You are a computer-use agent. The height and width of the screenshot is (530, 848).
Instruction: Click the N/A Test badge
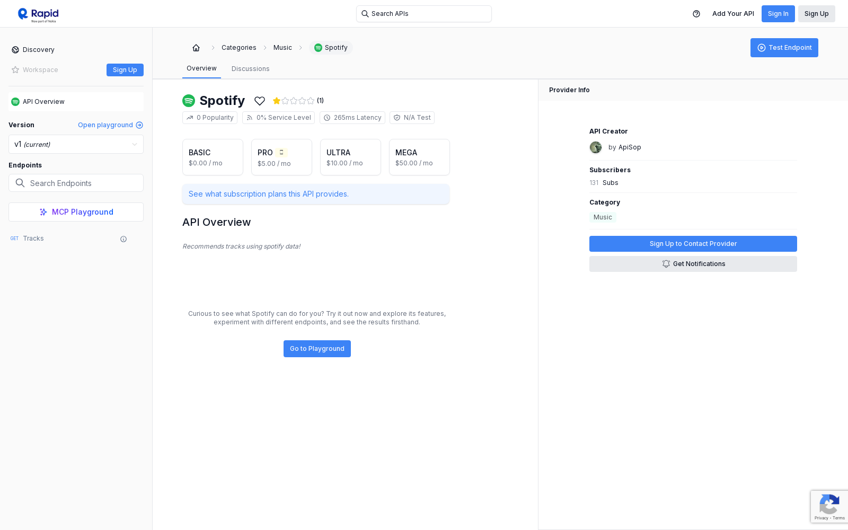[412, 118]
